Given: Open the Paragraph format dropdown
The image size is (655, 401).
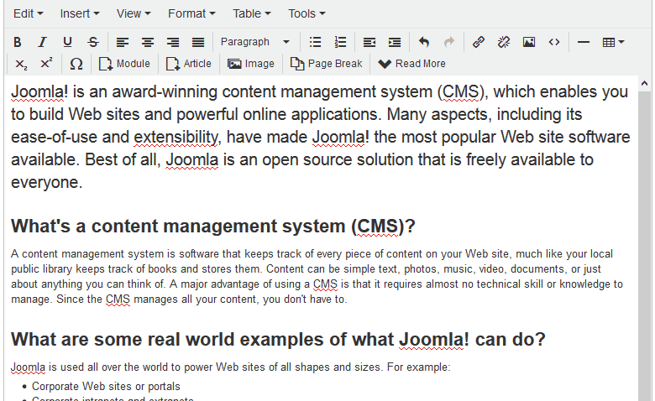Looking at the screenshot, I should (254, 42).
